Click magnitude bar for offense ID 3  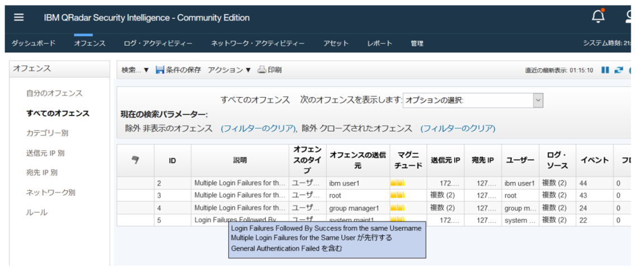point(398,195)
